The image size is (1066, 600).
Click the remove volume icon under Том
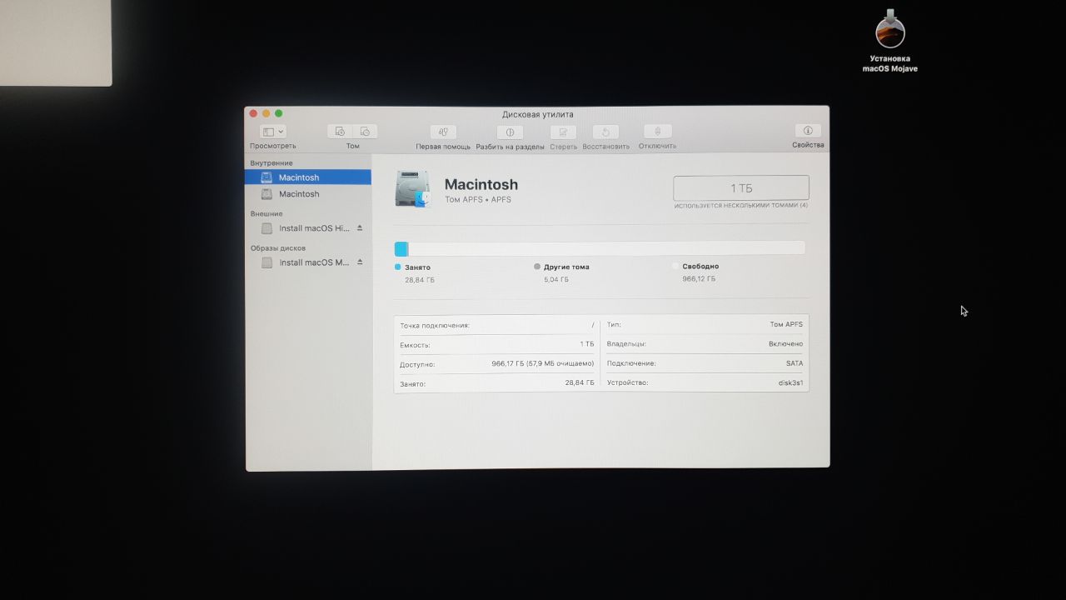[x=365, y=132]
